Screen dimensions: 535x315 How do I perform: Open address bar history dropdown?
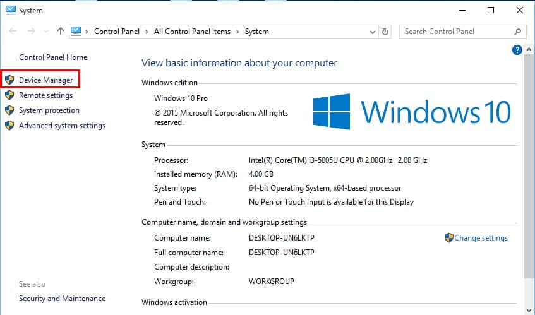[x=372, y=32]
